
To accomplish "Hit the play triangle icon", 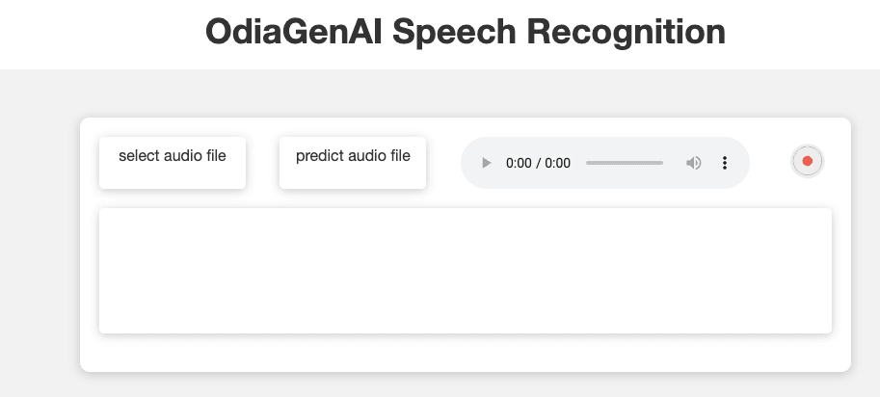I will click(x=487, y=163).
